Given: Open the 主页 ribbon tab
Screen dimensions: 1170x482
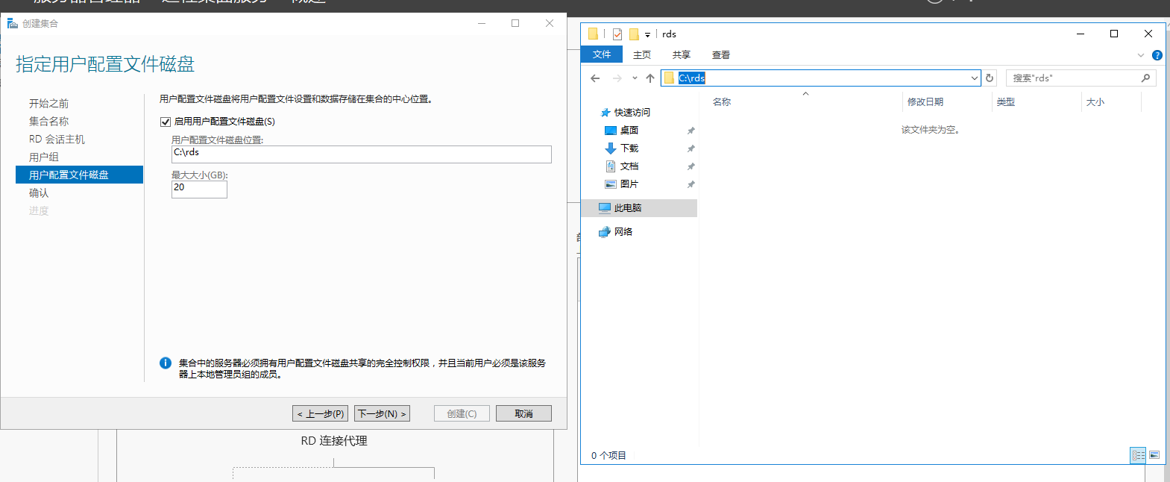Looking at the screenshot, I should (641, 54).
